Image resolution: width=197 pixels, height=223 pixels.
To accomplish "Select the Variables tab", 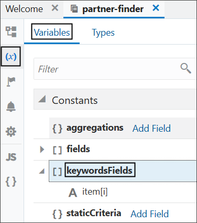I will tap(52, 33).
